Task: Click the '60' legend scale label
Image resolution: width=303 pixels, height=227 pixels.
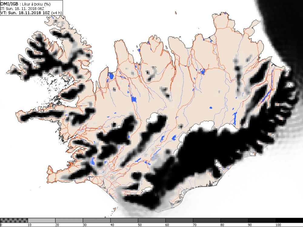Action: (x=167, y=225)
